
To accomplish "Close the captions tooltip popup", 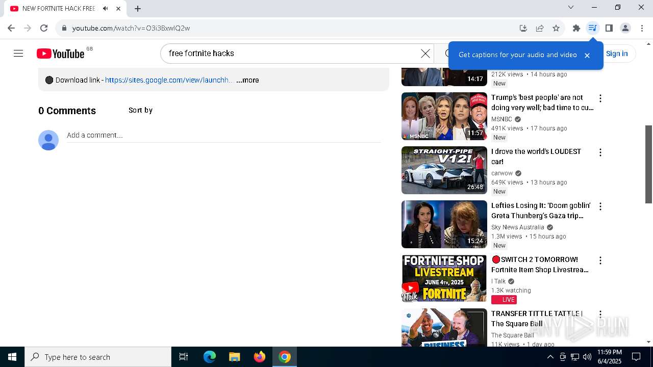I will click(587, 55).
